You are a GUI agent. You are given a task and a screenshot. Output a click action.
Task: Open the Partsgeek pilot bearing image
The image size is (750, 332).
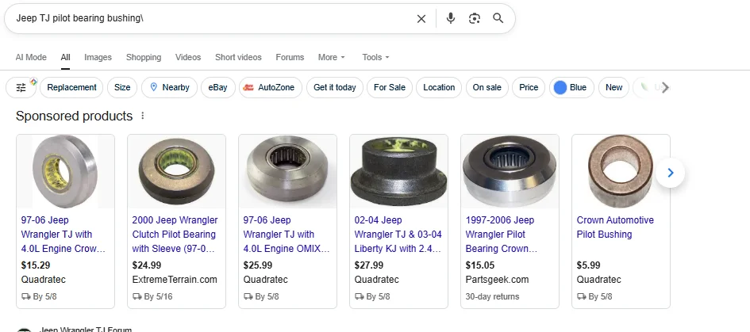point(510,171)
